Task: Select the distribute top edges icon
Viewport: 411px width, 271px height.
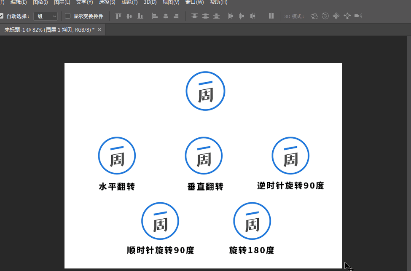Action: 193,16
